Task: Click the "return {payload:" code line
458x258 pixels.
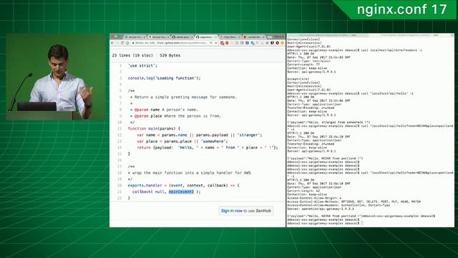Action: pos(208,148)
